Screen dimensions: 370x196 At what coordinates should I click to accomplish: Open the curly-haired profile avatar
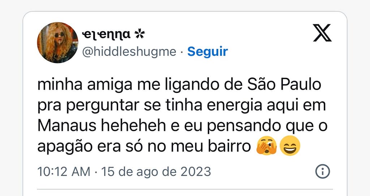pos(57,43)
